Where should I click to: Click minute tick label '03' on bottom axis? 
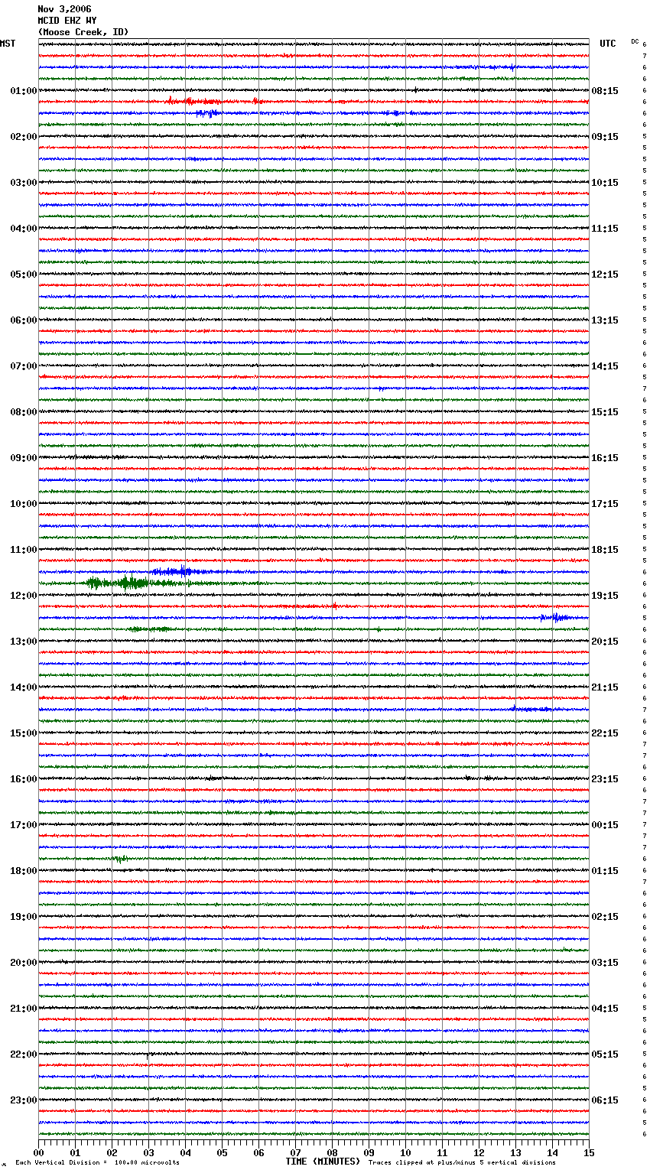click(x=148, y=1152)
